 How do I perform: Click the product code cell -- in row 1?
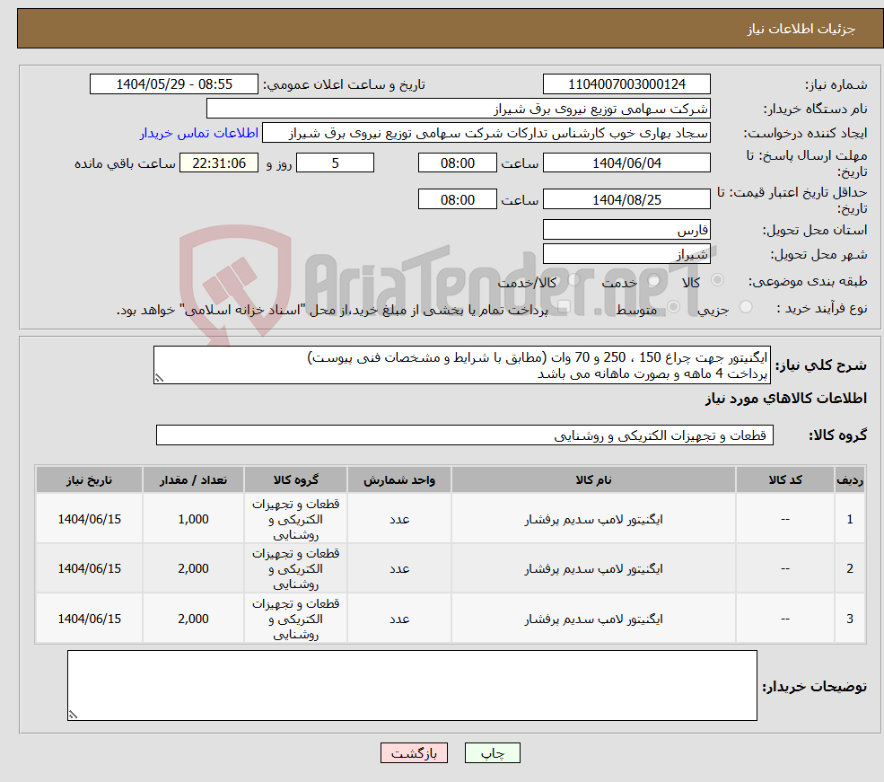tap(785, 519)
